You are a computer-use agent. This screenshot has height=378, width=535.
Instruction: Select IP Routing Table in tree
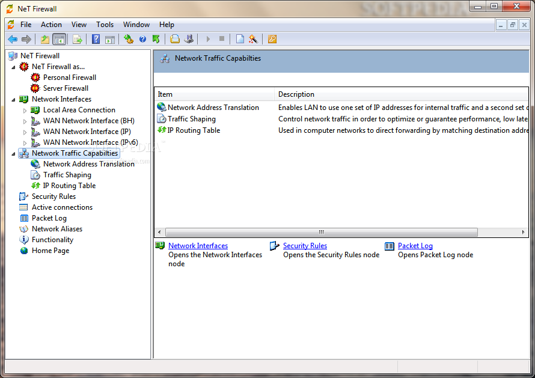tap(69, 186)
